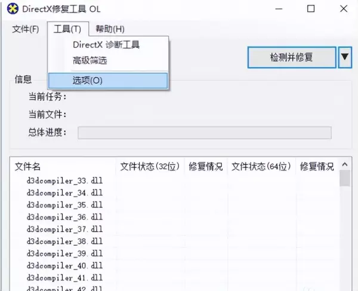Click the 文件名 column header

tap(63, 167)
